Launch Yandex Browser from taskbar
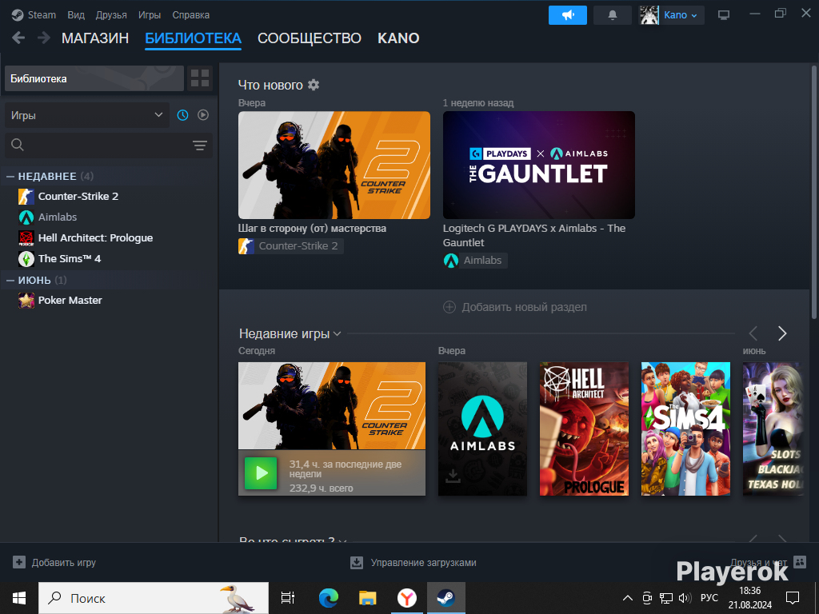Viewport: 819px width, 614px height. [x=407, y=598]
